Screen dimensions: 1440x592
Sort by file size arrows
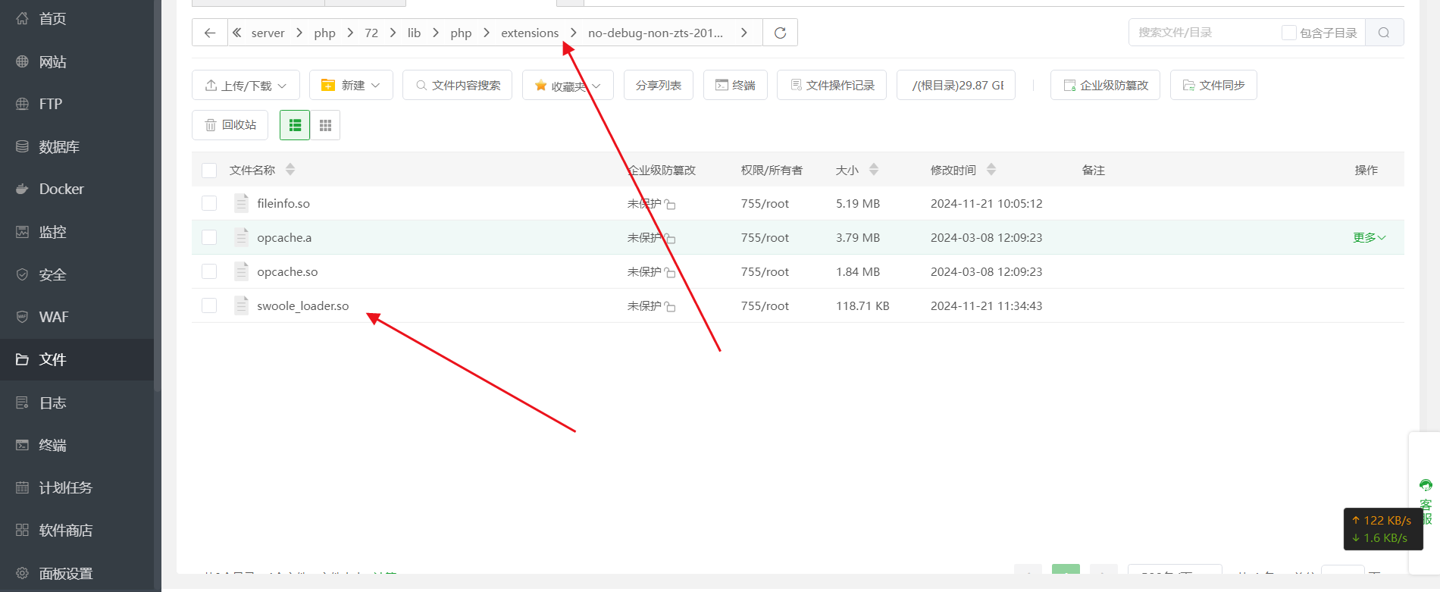click(x=874, y=170)
